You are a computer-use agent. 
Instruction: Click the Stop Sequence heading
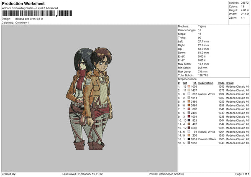click(x=187, y=79)
